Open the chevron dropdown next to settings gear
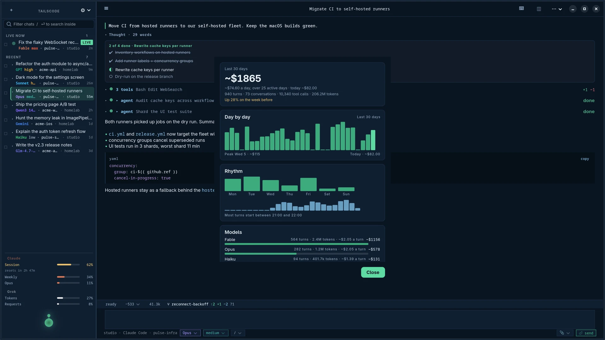Screen dimensions: 605x340 [x=89, y=10]
